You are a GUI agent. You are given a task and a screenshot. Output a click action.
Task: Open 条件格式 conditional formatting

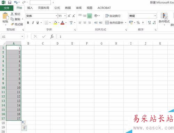164,19
